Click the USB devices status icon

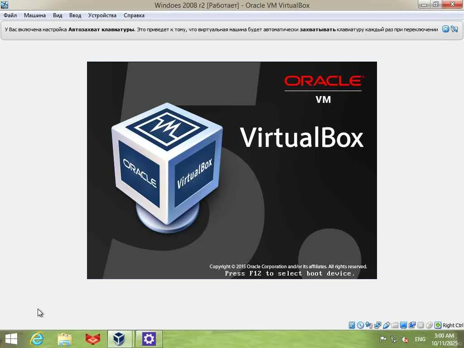tap(387, 325)
